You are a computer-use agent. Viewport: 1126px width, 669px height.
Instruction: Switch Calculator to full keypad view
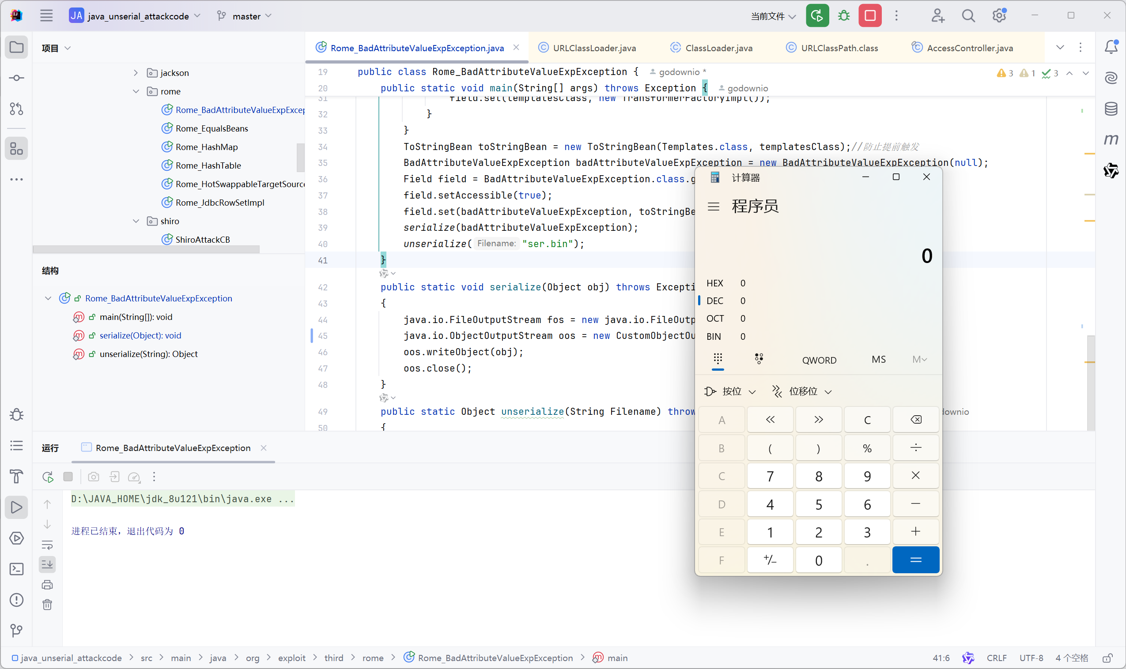[718, 359]
